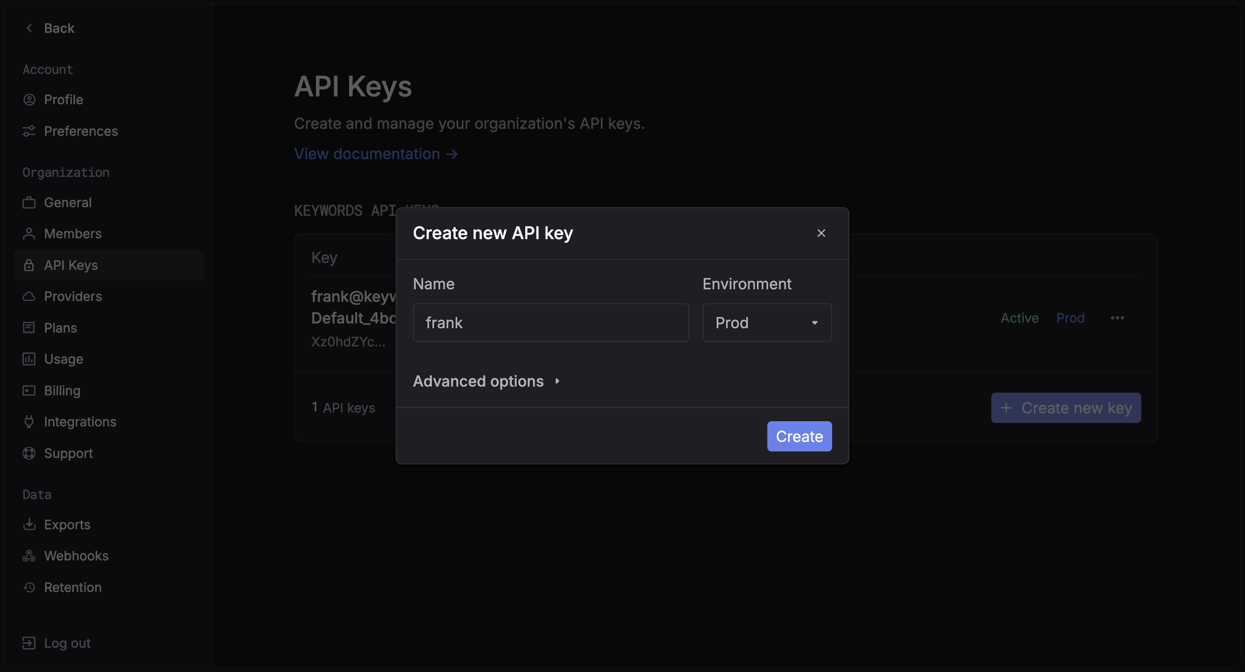The image size is (1245, 672).
Task: Expand Advanced options section
Action: point(486,381)
